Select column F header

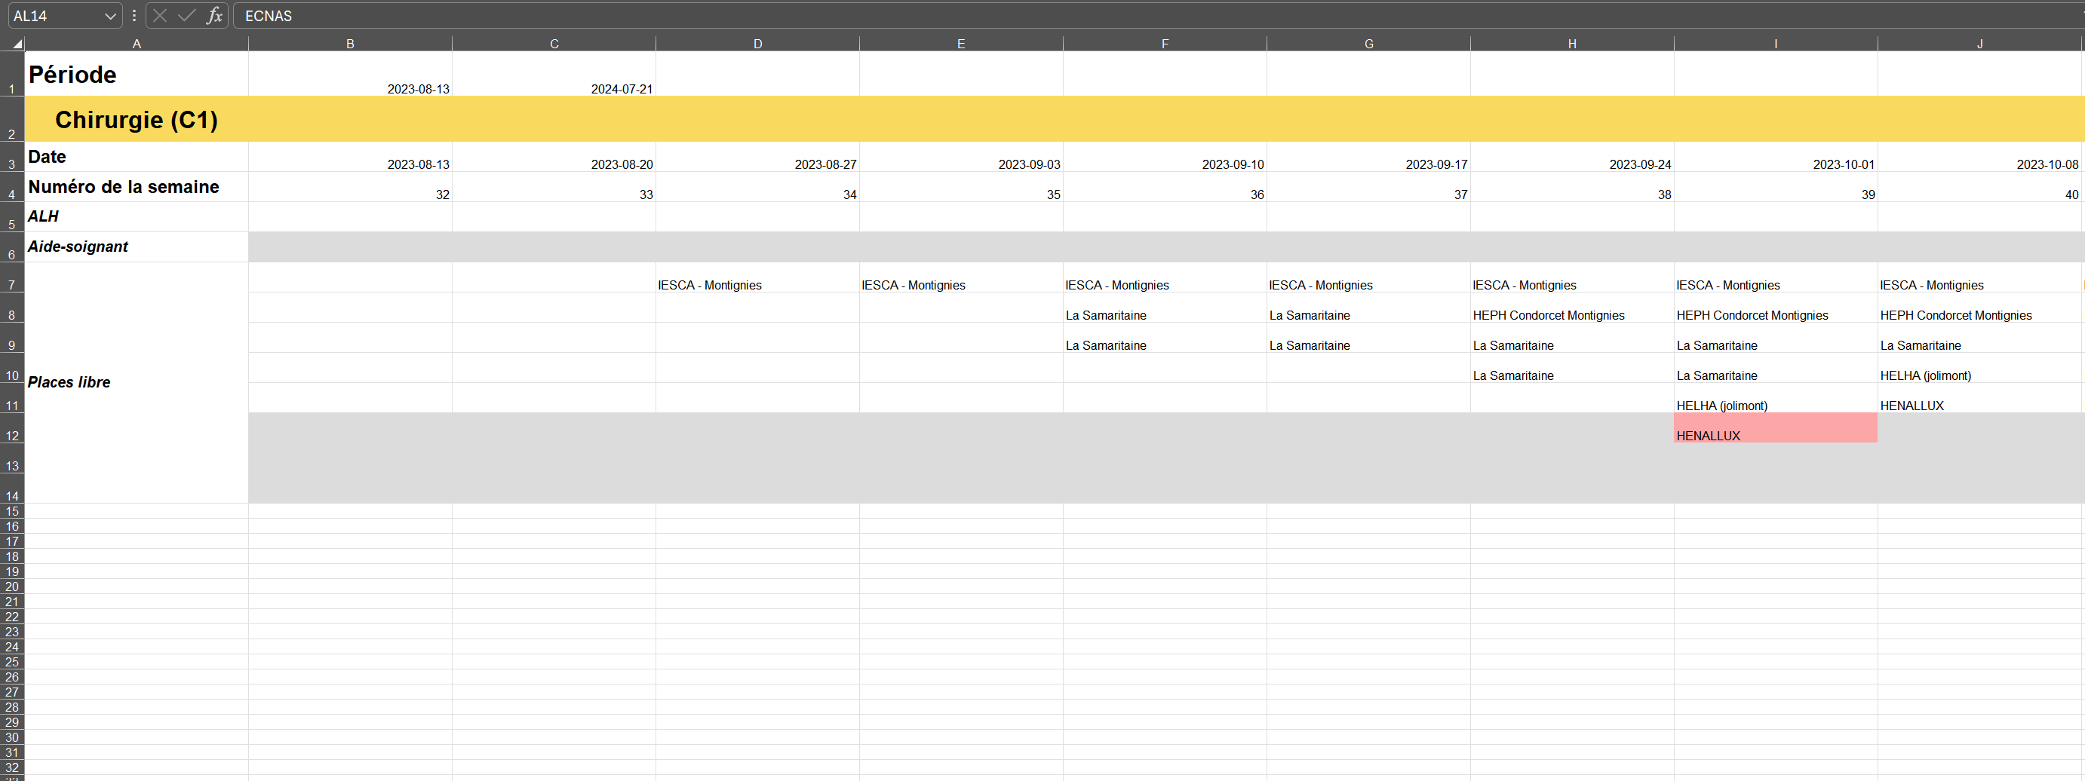[1165, 44]
